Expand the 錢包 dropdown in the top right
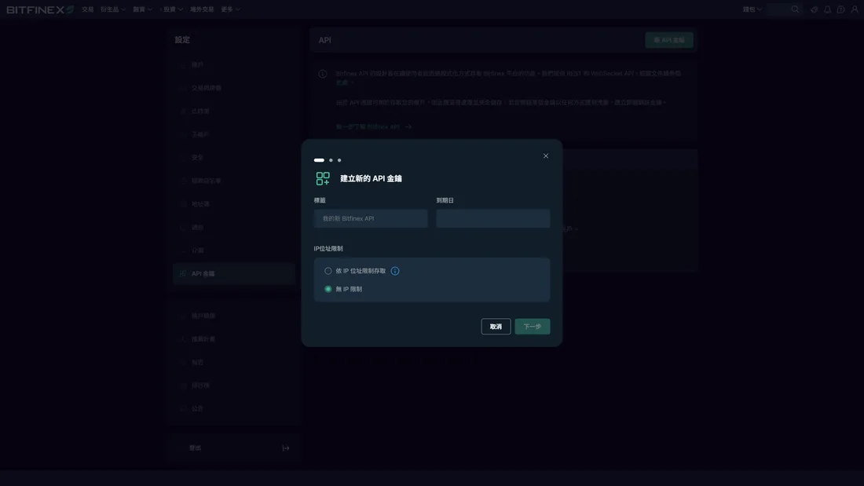 coord(752,9)
